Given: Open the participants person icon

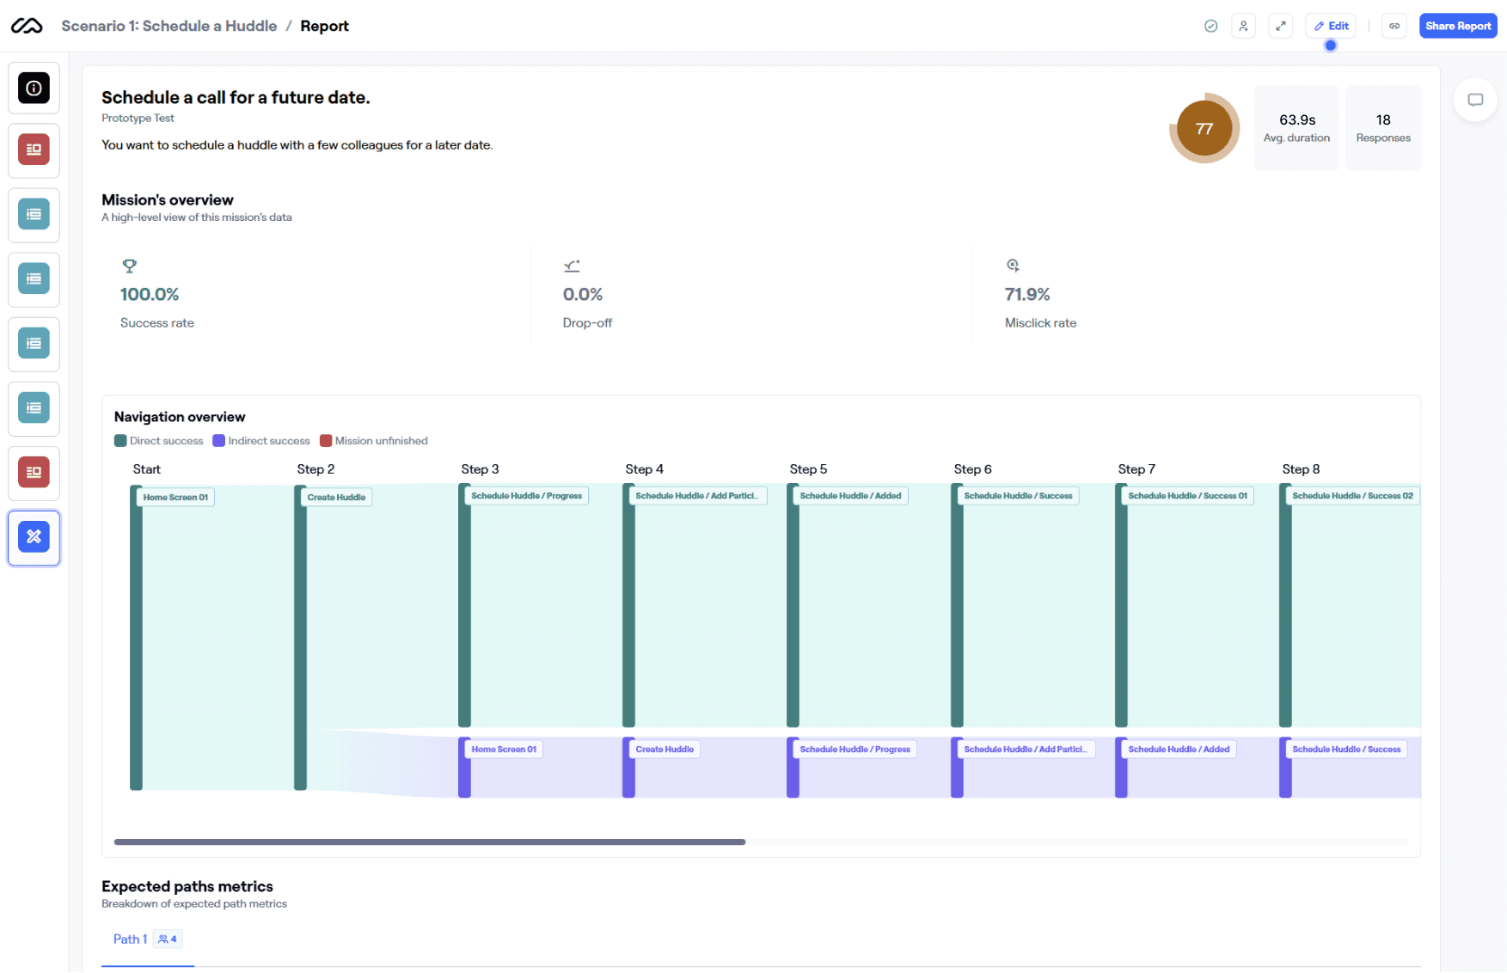Looking at the screenshot, I should point(1243,26).
